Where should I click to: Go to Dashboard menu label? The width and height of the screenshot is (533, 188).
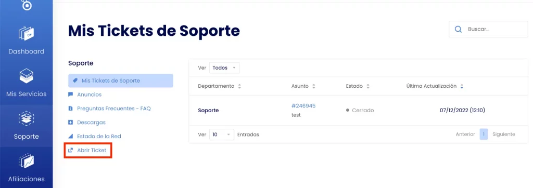(x=26, y=51)
